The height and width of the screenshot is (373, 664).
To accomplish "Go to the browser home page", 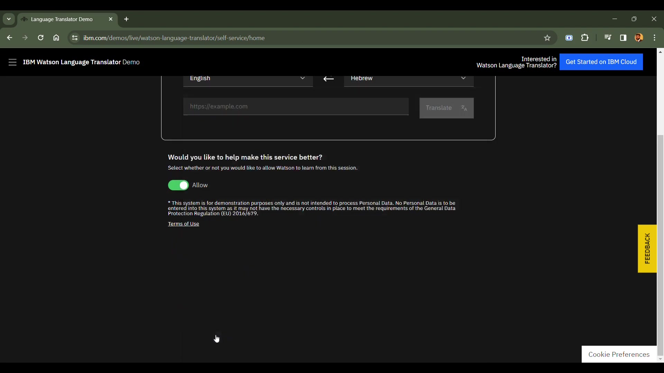I will 56,38.
